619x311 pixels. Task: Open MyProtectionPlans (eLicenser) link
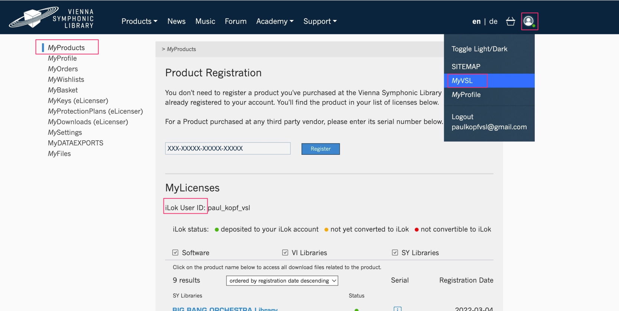click(95, 111)
